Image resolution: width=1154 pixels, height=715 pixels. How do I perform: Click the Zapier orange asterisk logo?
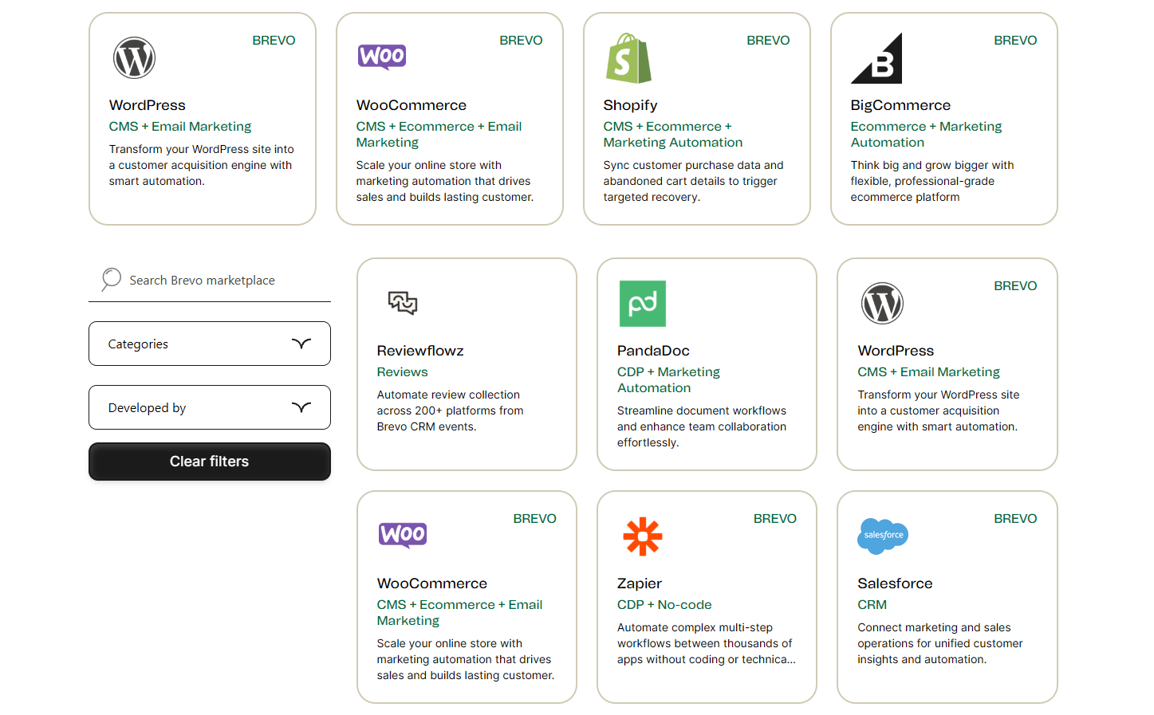coord(643,536)
